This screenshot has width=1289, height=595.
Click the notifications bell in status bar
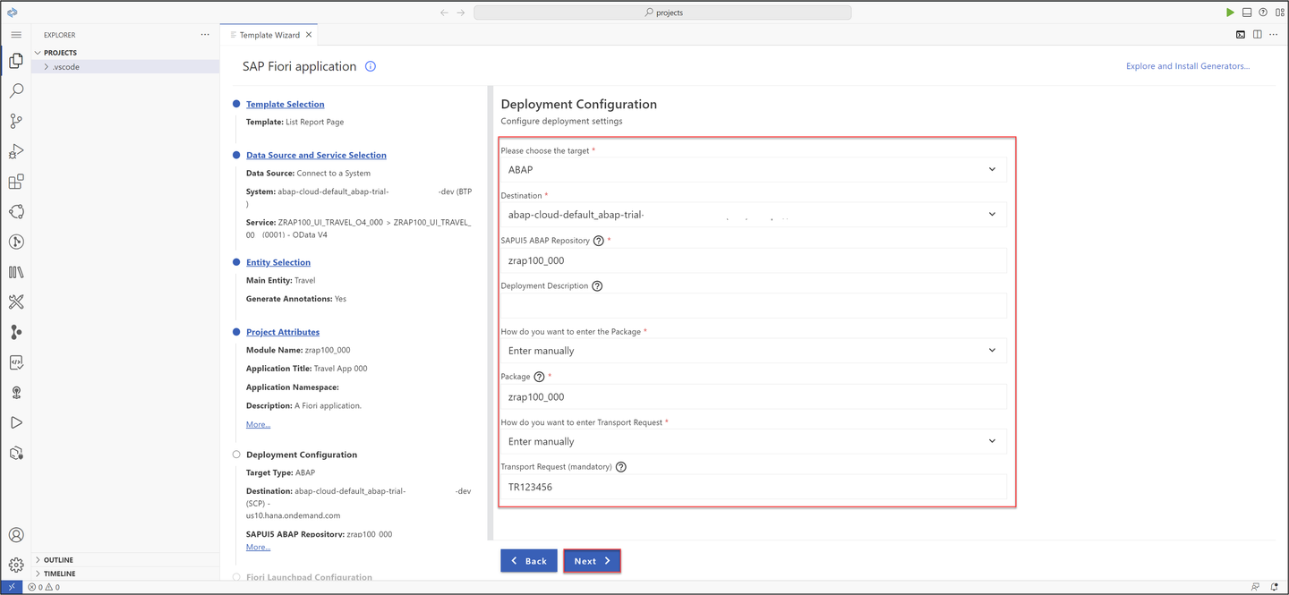point(1275,587)
